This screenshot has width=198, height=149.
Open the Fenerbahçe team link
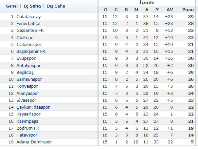28,24
